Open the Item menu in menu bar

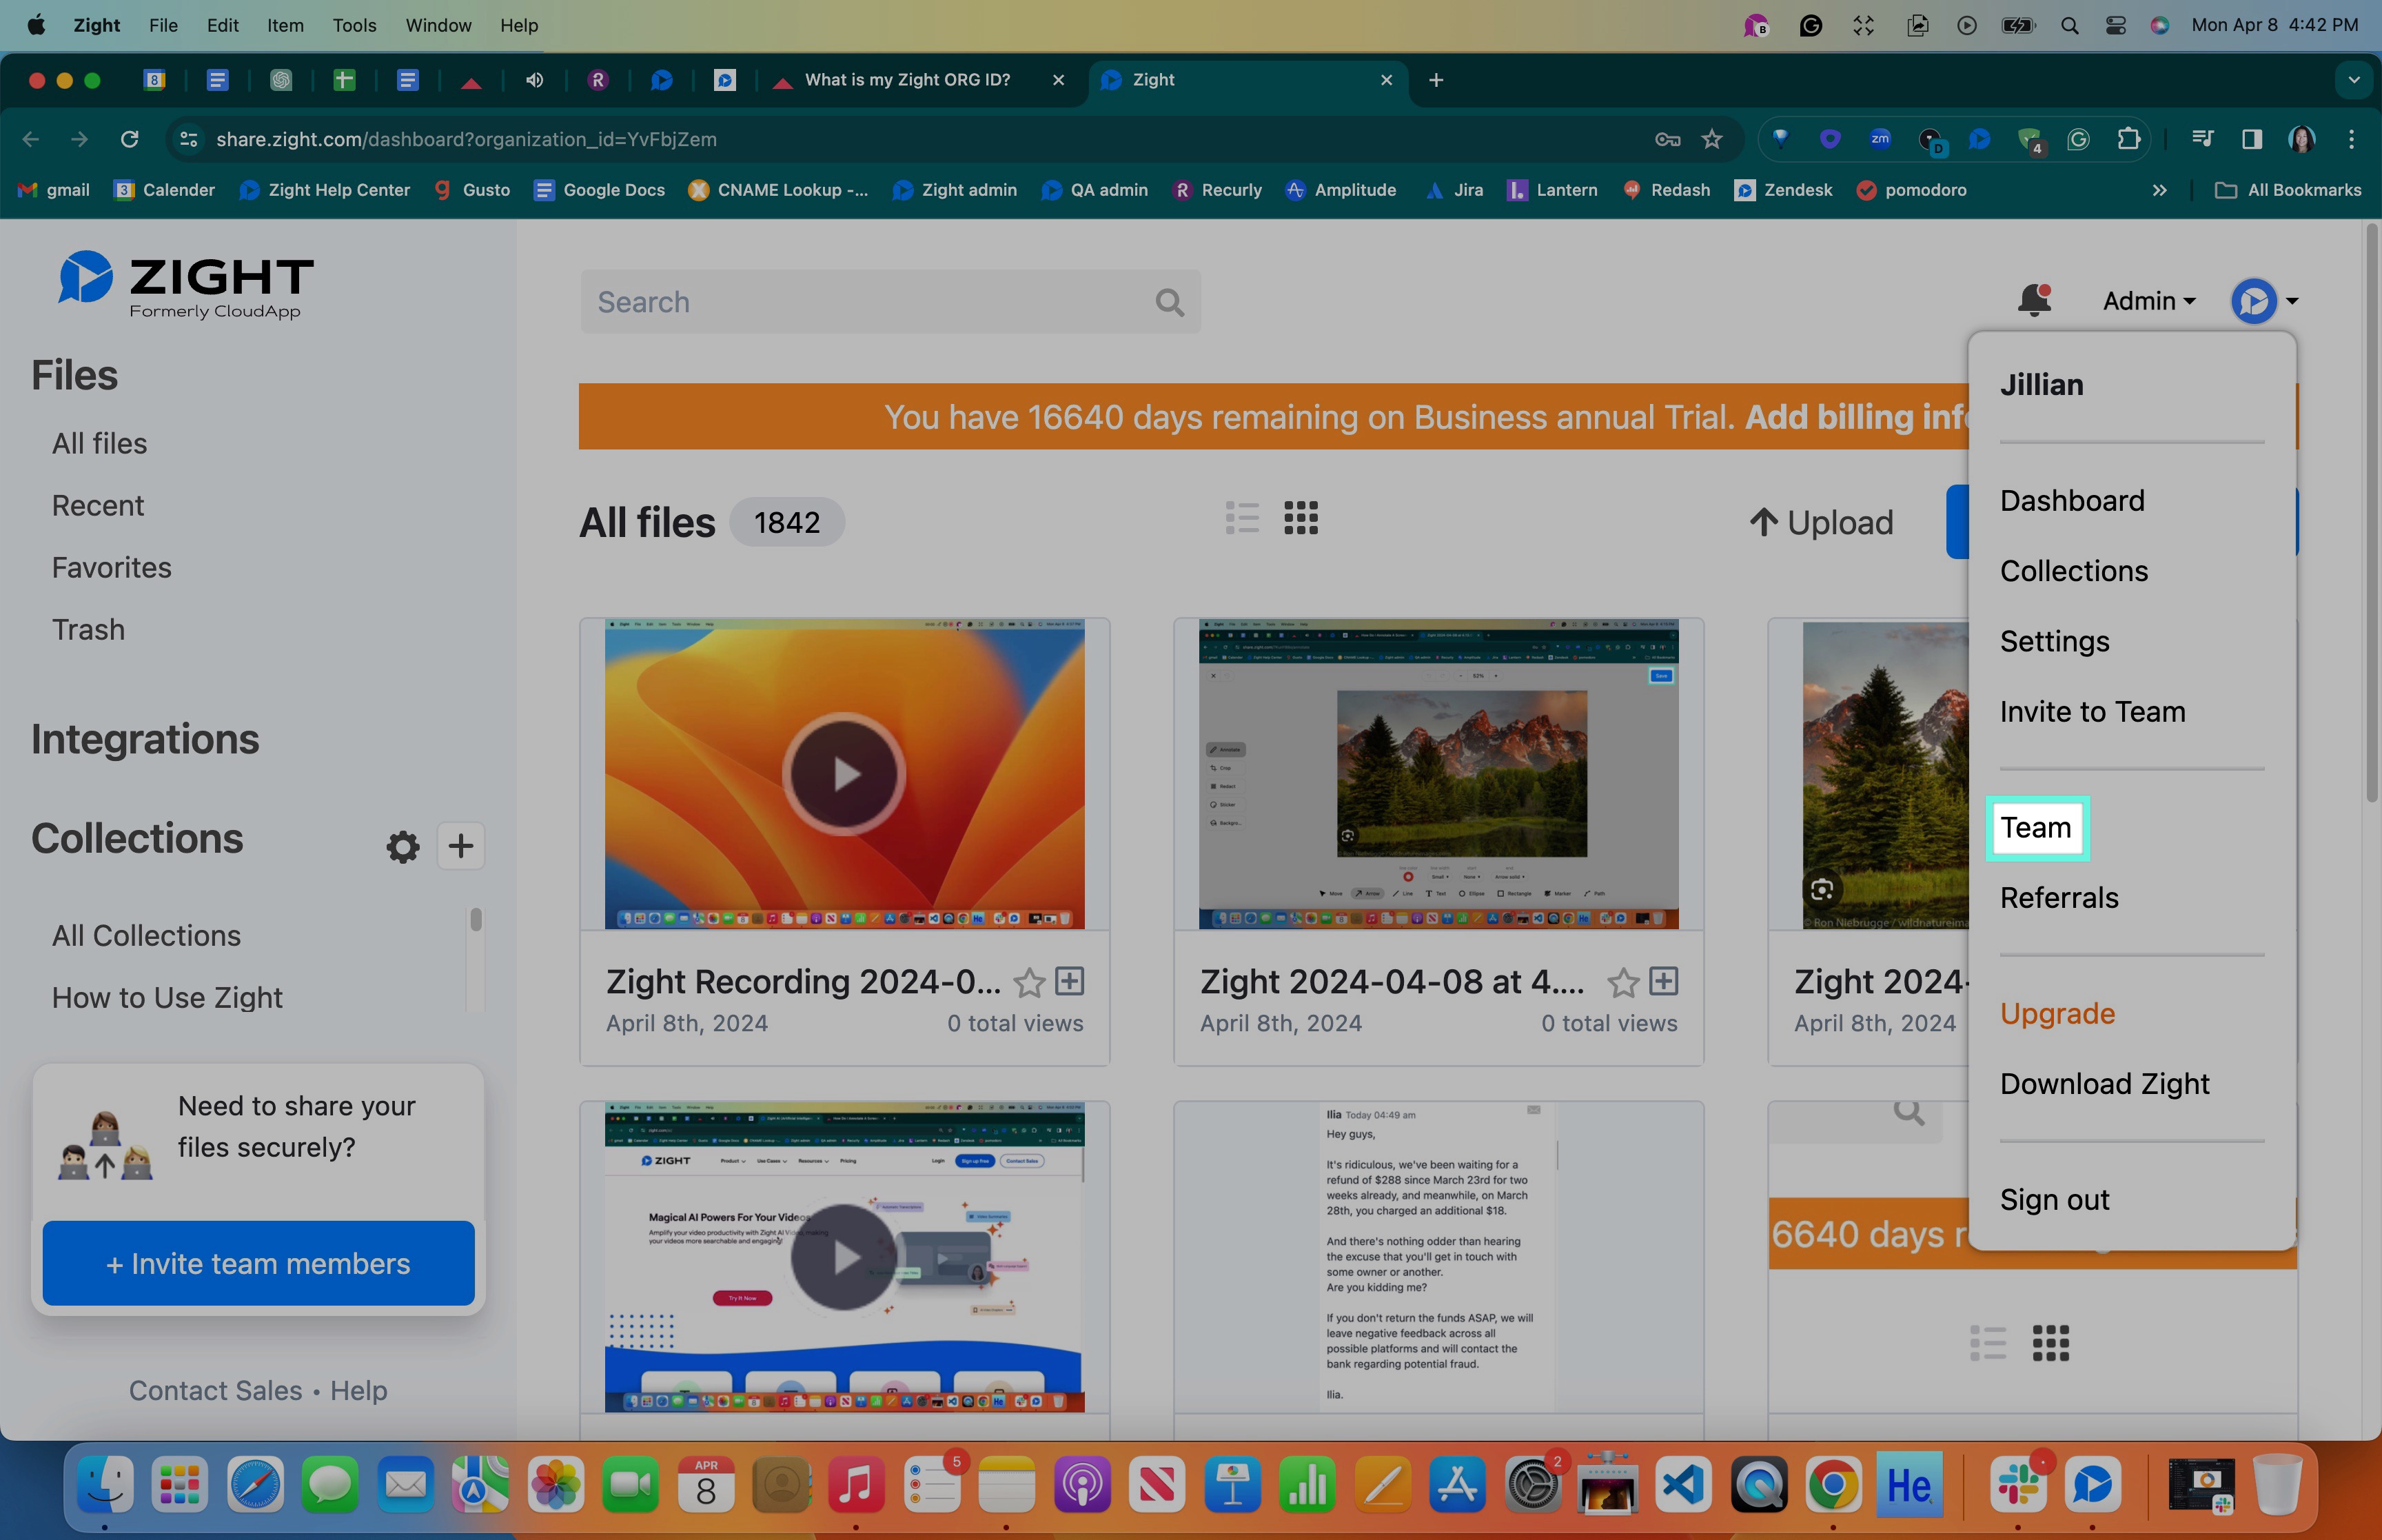[x=285, y=25]
